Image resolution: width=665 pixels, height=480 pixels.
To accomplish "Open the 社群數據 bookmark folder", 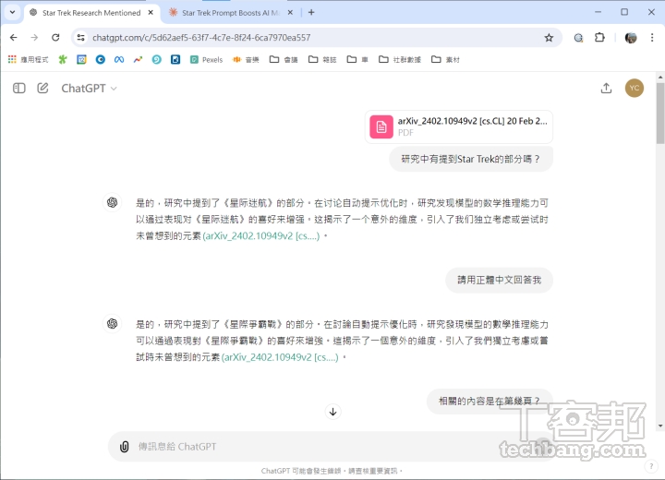I will pos(400,59).
